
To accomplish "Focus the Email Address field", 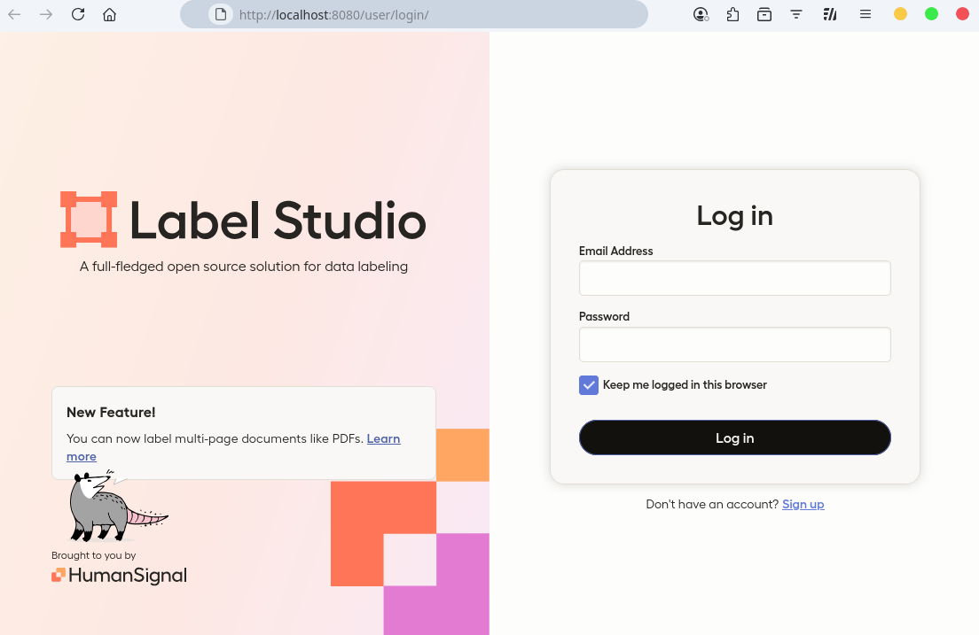I will tap(734, 278).
